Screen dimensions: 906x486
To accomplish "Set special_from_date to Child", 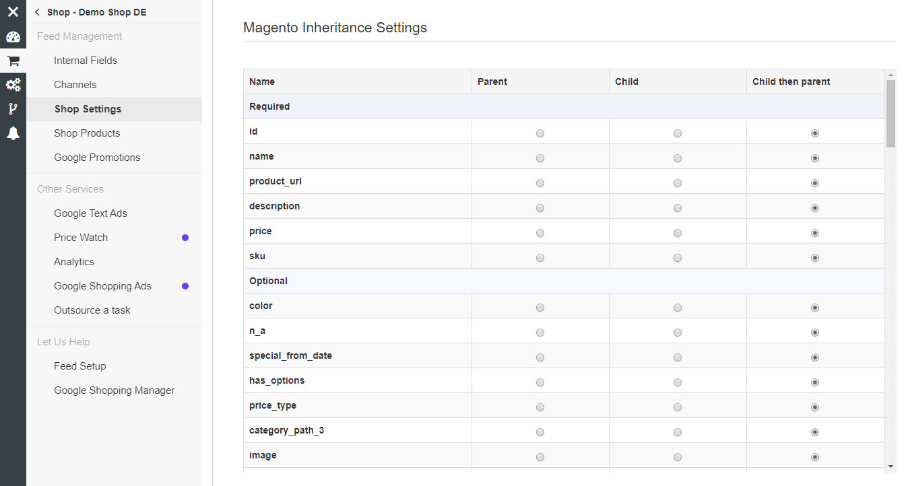I will tap(678, 357).
